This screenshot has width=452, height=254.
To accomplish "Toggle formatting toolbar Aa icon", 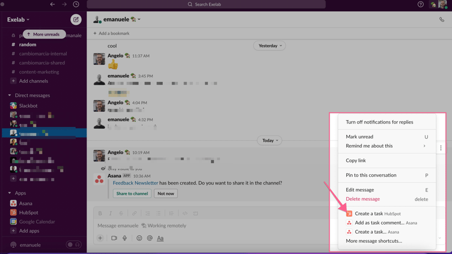I will pos(160,238).
